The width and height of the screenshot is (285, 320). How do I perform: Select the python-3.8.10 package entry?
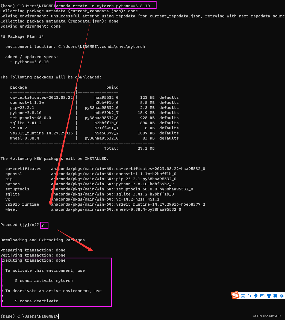(24, 113)
